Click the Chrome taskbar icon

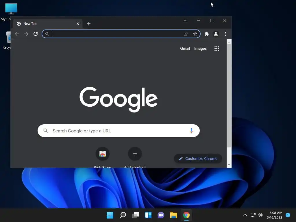point(186,215)
